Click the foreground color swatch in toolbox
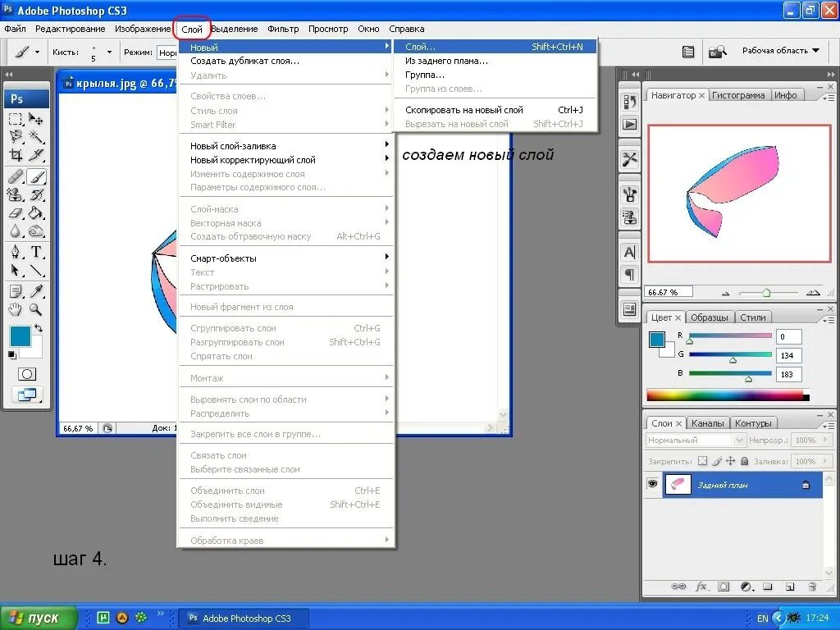The width and height of the screenshot is (840, 630). click(x=21, y=336)
